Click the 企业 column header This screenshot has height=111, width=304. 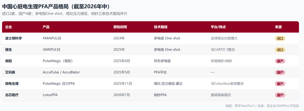click(x=8, y=27)
